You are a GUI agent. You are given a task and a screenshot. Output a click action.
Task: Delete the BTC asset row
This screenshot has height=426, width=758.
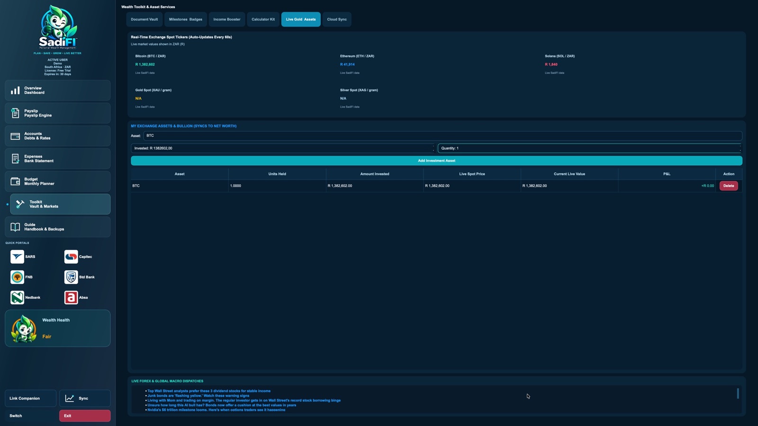[729, 186]
